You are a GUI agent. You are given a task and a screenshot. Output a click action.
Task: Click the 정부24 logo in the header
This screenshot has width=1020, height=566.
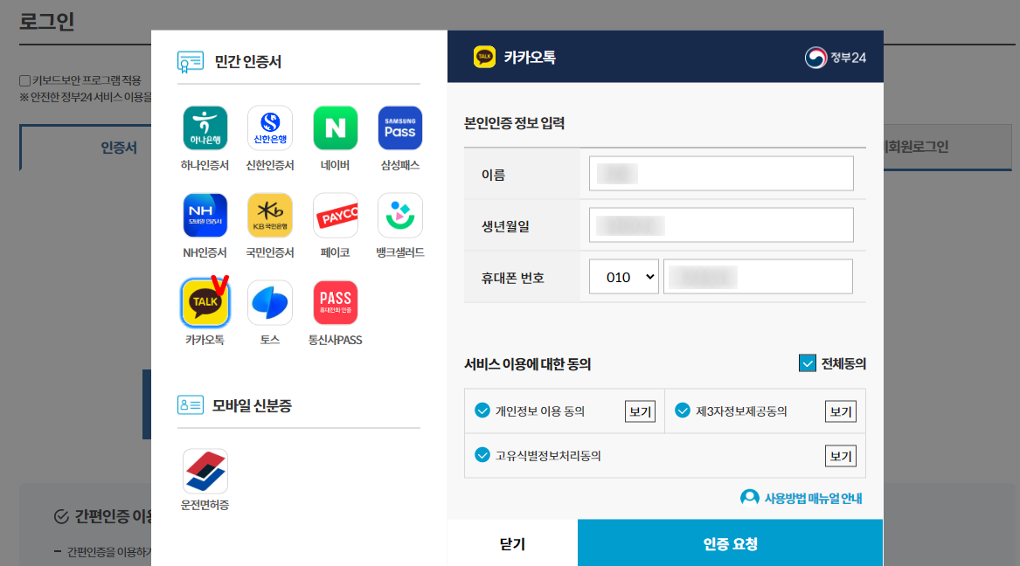click(x=836, y=57)
